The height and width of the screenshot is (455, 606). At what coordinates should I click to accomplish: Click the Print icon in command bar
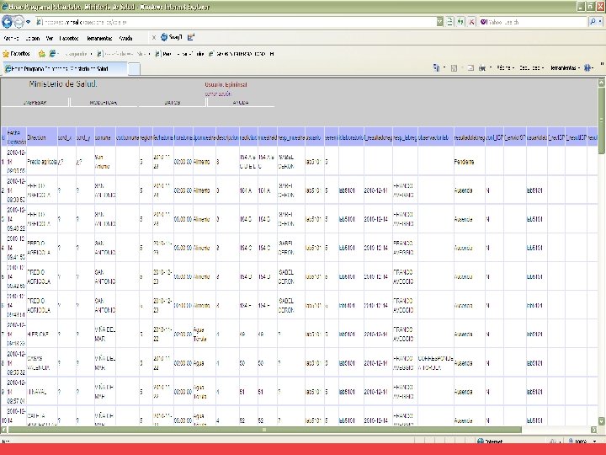[482, 68]
